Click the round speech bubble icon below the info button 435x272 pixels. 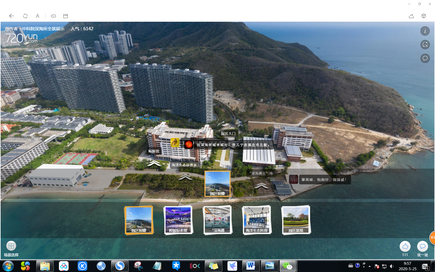pyautogui.click(x=425, y=58)
